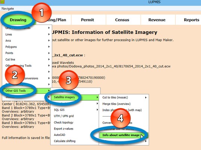Select Calculate shifting option
Image resolution: width=201 pixels, height=150 pixels.
(x=65, y=141)
